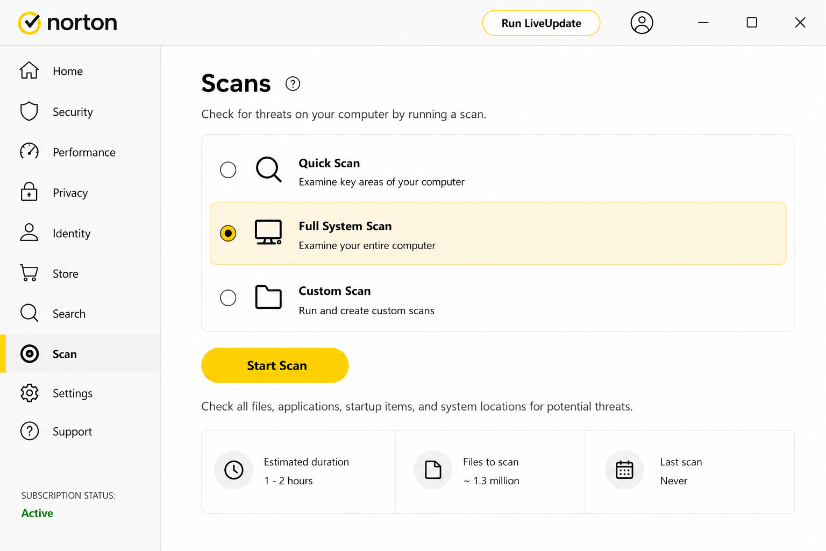Click the Last scan calendar icon

coord(624,470)
